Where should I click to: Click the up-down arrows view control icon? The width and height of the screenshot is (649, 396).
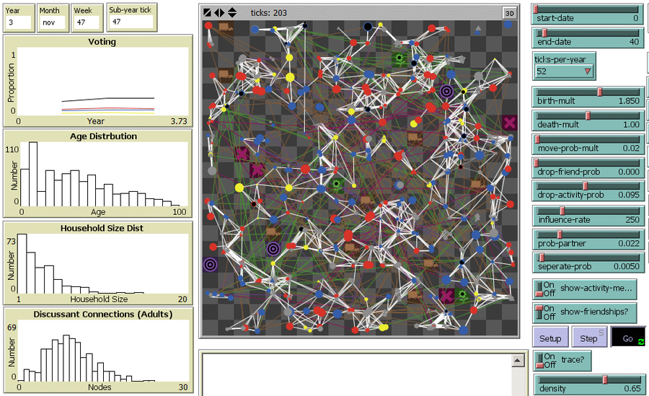[231, 13]
